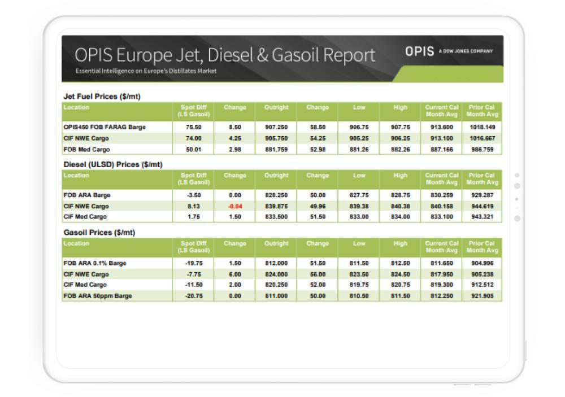
Task: Click the OPIS logo in the banner
Action: (x=419, y=51)
